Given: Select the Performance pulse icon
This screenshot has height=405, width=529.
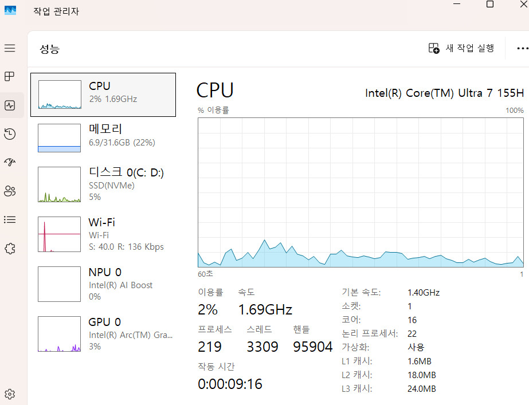Looking at the screenshot, I should (x=10, y=104).
